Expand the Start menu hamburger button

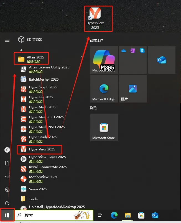[7, 40]
